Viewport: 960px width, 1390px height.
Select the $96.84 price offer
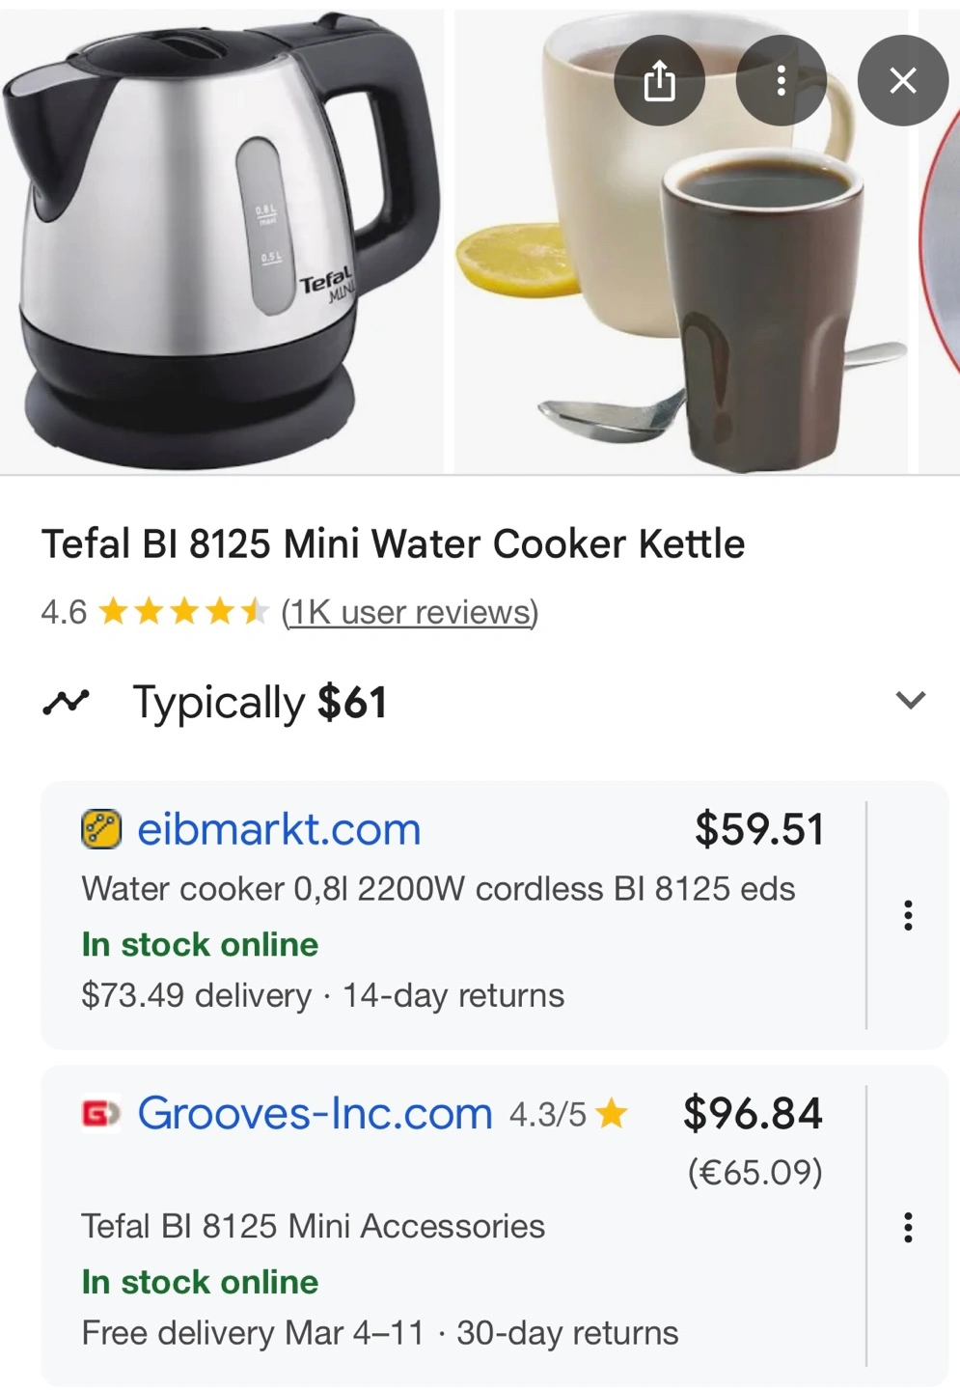coord(753,1114)
